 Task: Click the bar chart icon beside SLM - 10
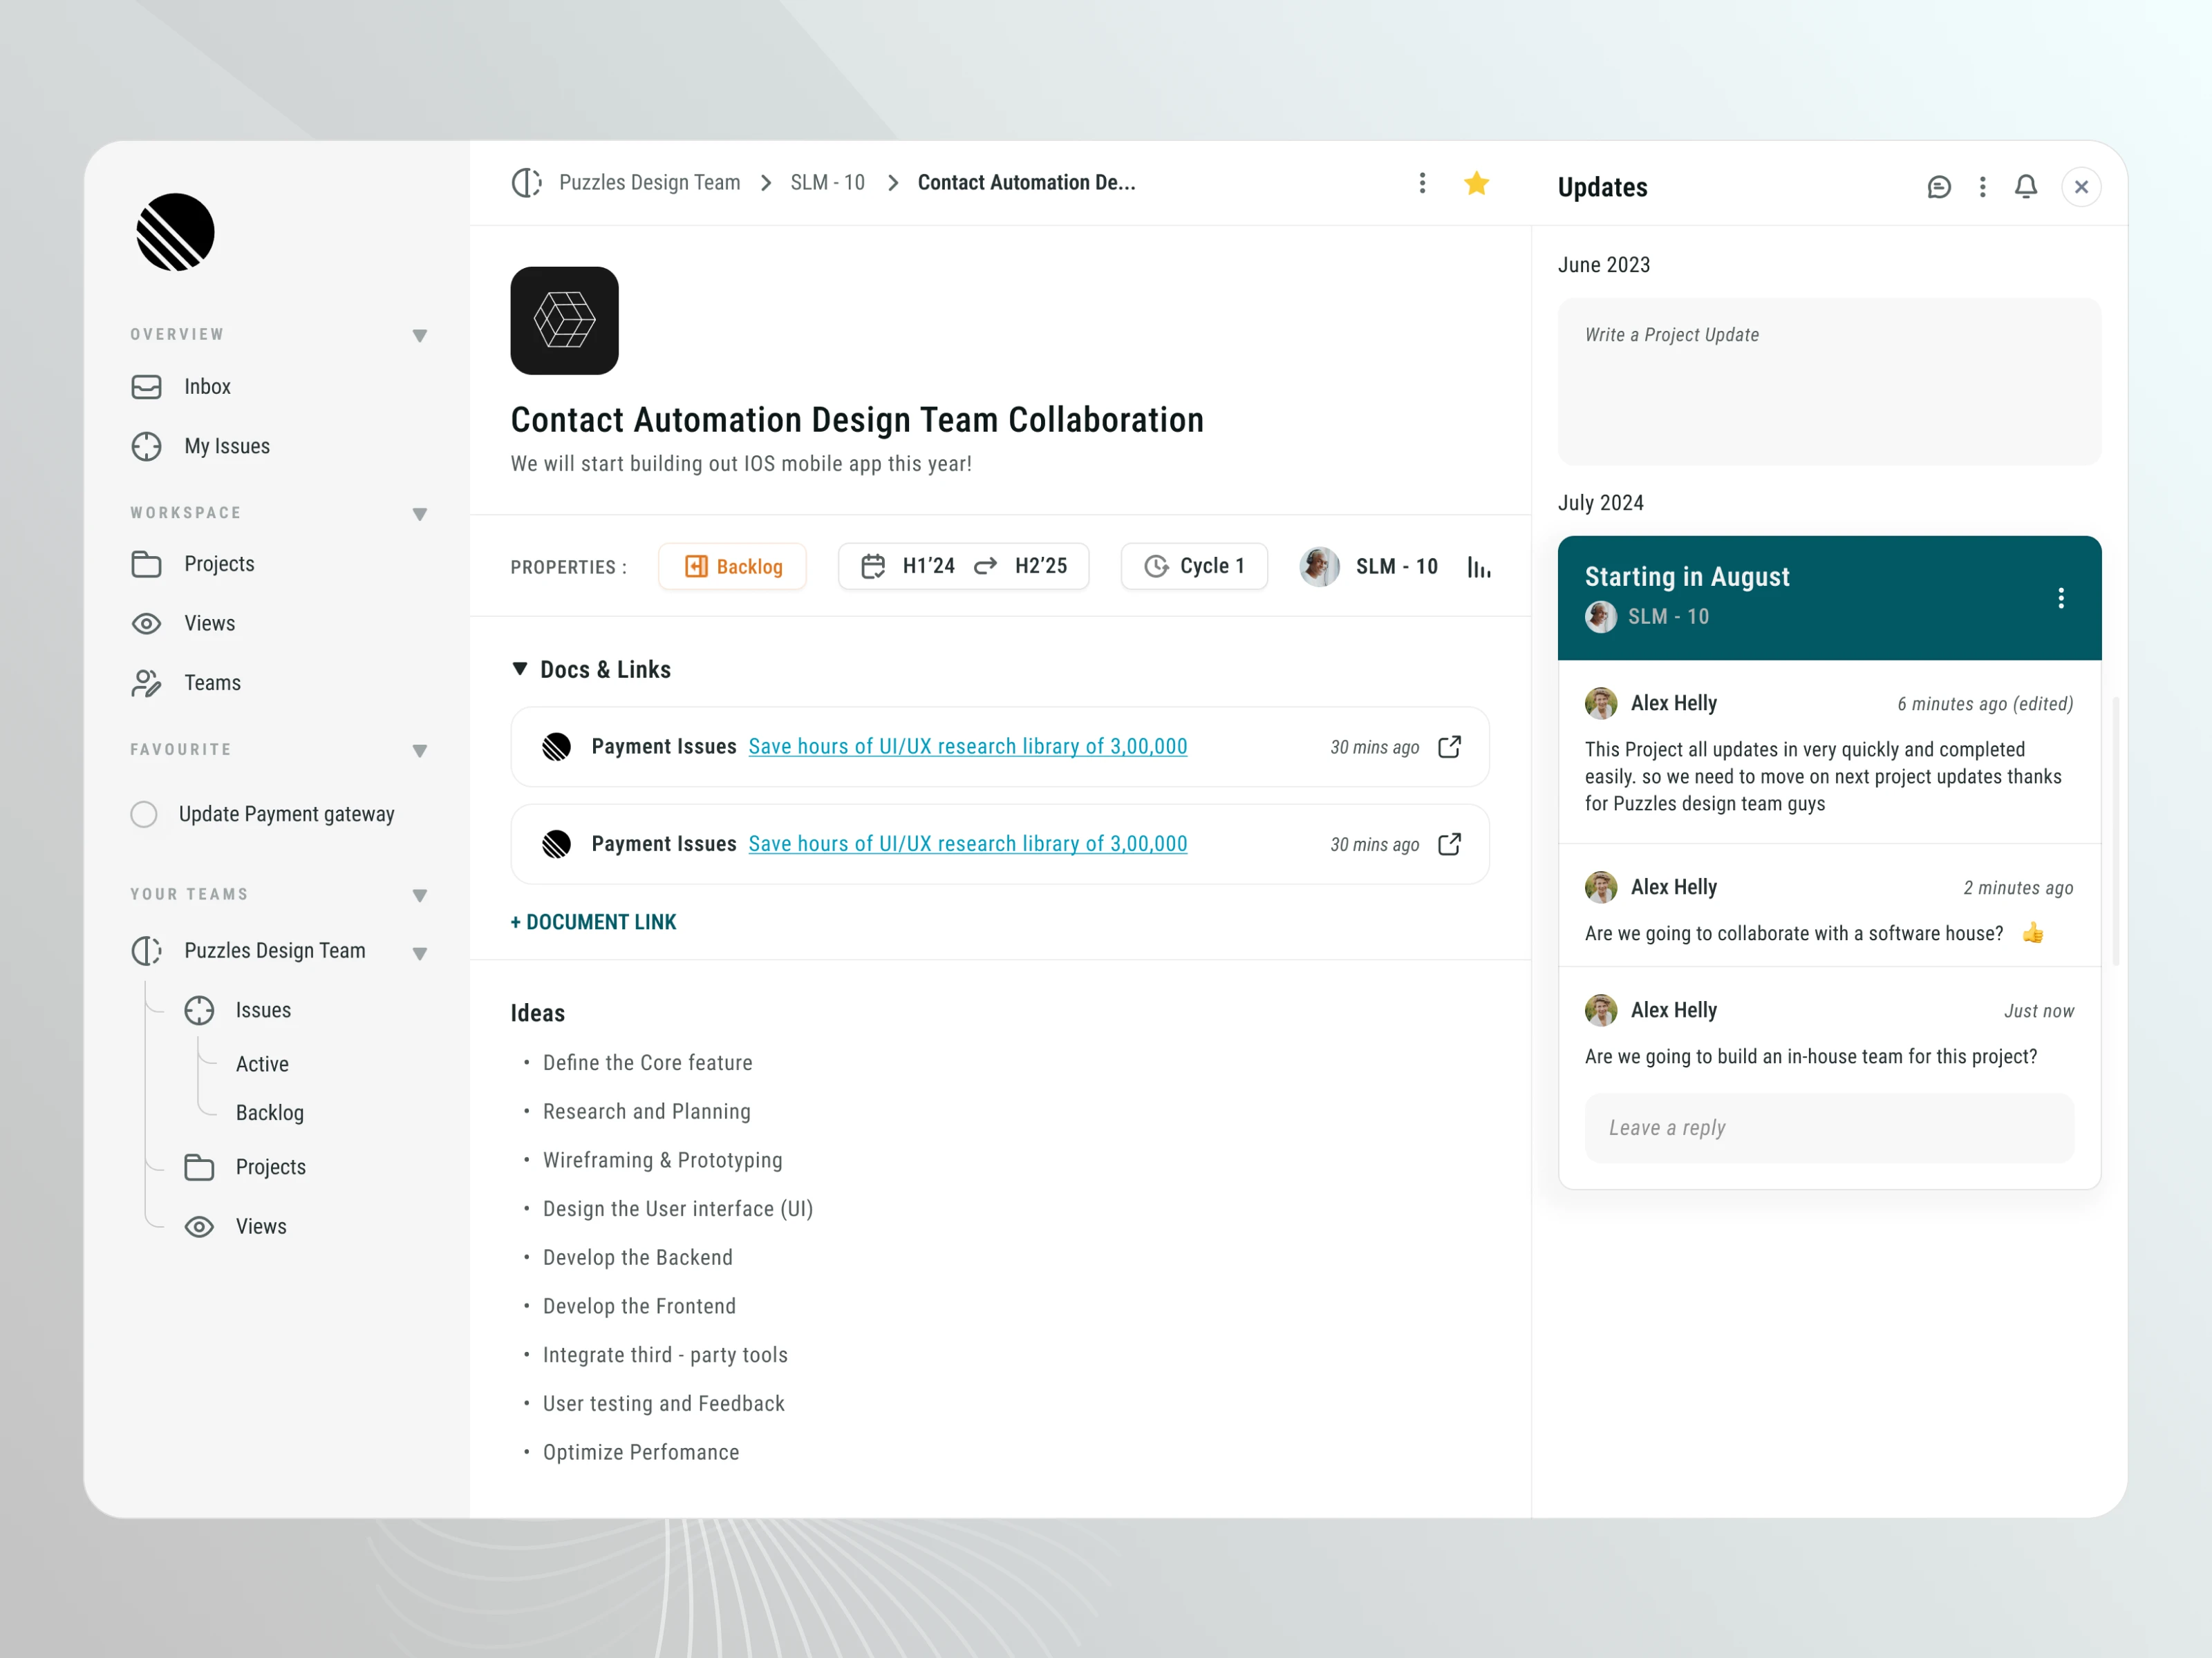(1479, 568)
